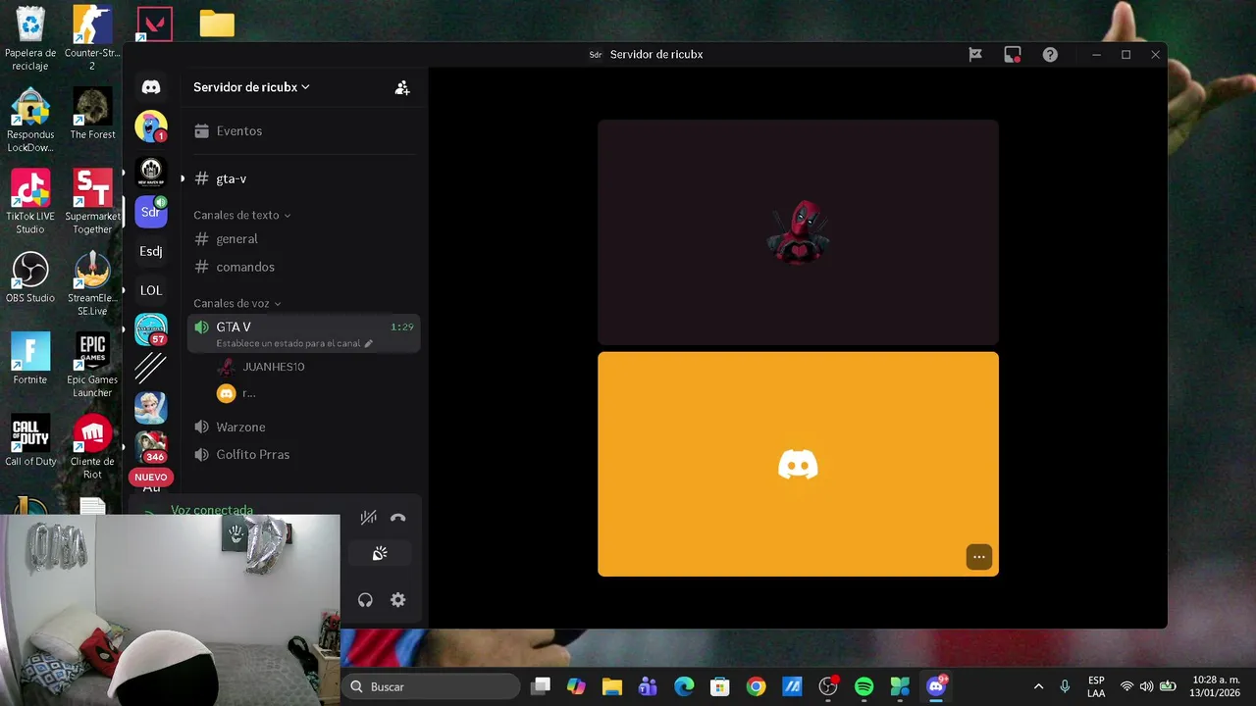Invite people to the server icon
Image resolution: width=1256 pixels, height=706 pixels.
coord(402,87)
